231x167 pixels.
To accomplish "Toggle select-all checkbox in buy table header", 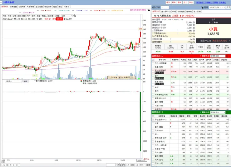I will coord(153,60).
